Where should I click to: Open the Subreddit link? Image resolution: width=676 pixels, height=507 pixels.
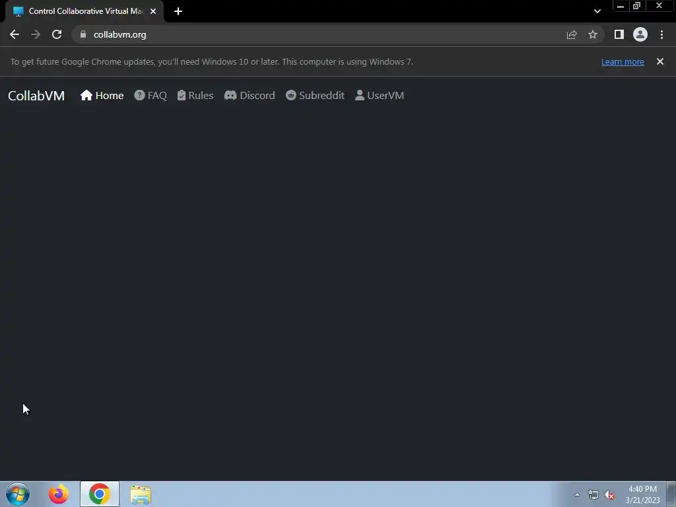click(315, 95)
